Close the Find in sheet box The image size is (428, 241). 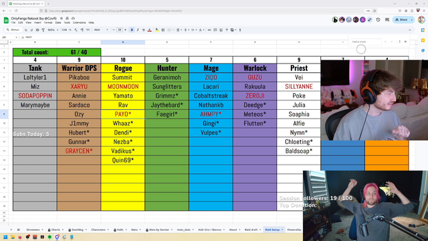pyautogui.click(x=405, y=42)
